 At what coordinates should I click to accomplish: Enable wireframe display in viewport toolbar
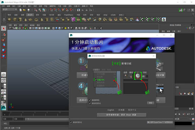coord(53,28)
